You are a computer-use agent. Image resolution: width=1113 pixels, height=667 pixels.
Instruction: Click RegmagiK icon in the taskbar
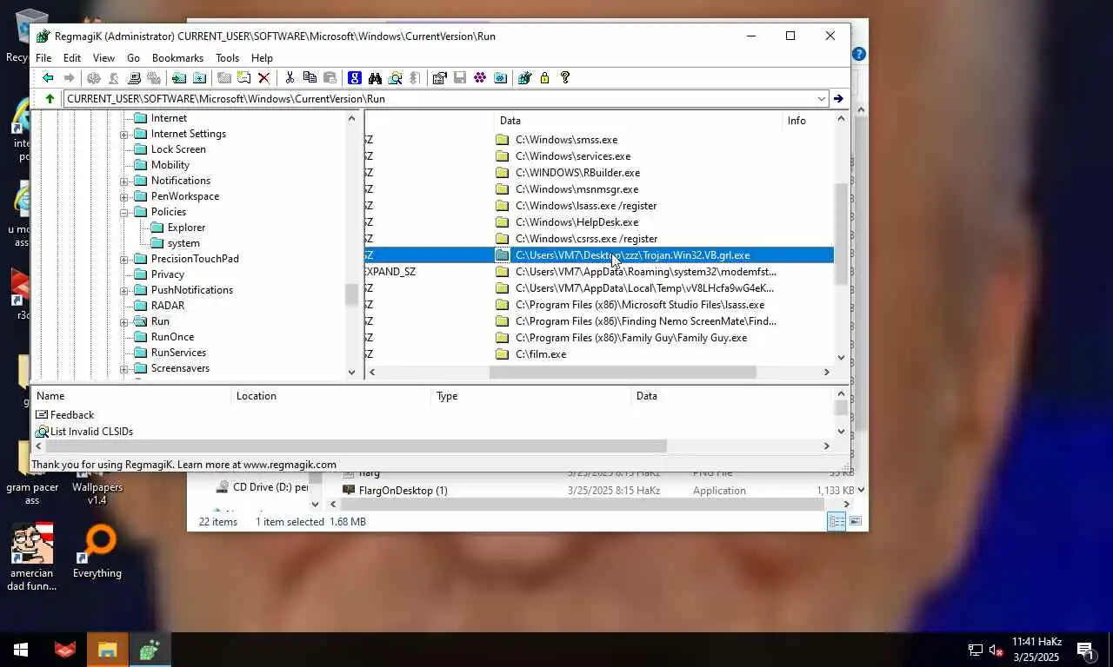pos(150,649)
